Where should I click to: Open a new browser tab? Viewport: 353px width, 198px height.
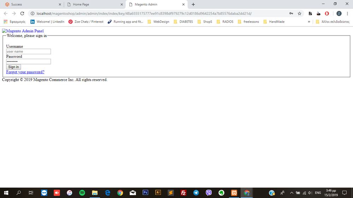click(193, 4)
